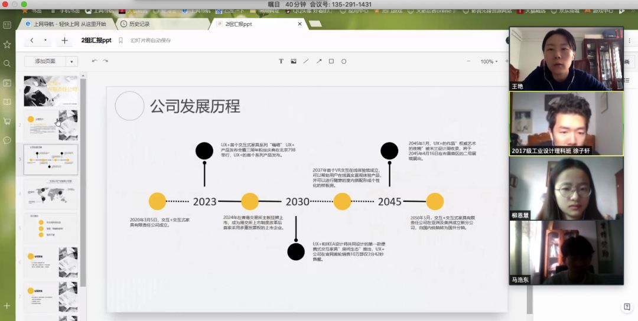The image size is (638, 321).
Task: Pick the straight Line drawing tool
Action: pyautogui.click(x=306, y=61)
